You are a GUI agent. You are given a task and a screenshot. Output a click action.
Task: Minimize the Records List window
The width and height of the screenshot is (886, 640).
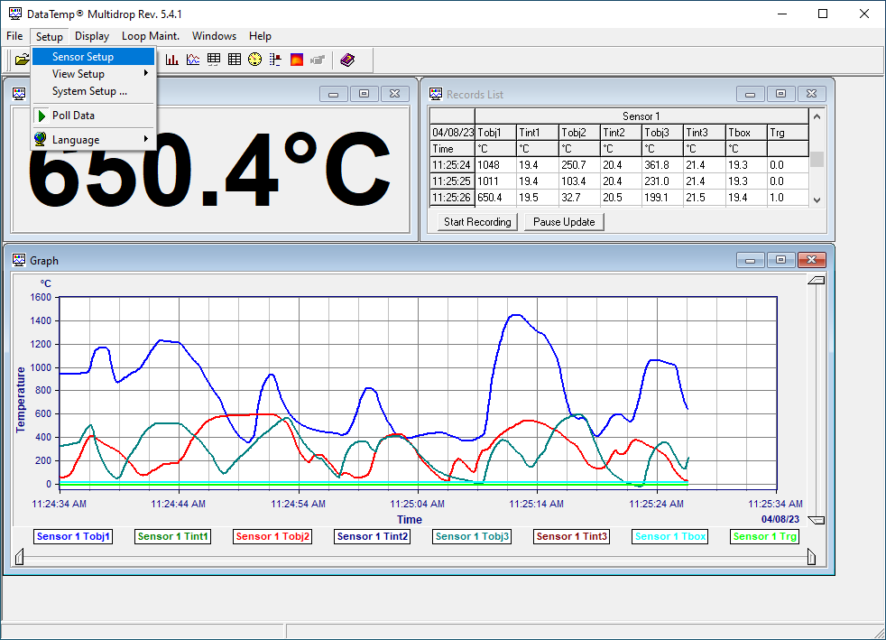click(751, 94)
